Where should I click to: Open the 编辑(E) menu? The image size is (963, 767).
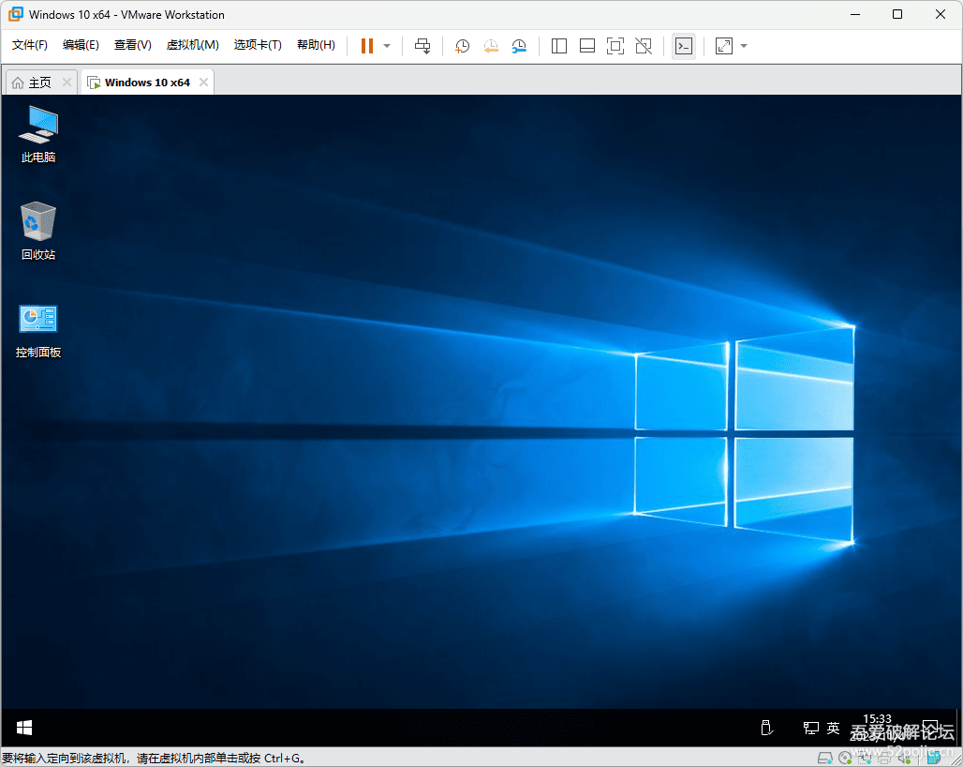point(81,46)
